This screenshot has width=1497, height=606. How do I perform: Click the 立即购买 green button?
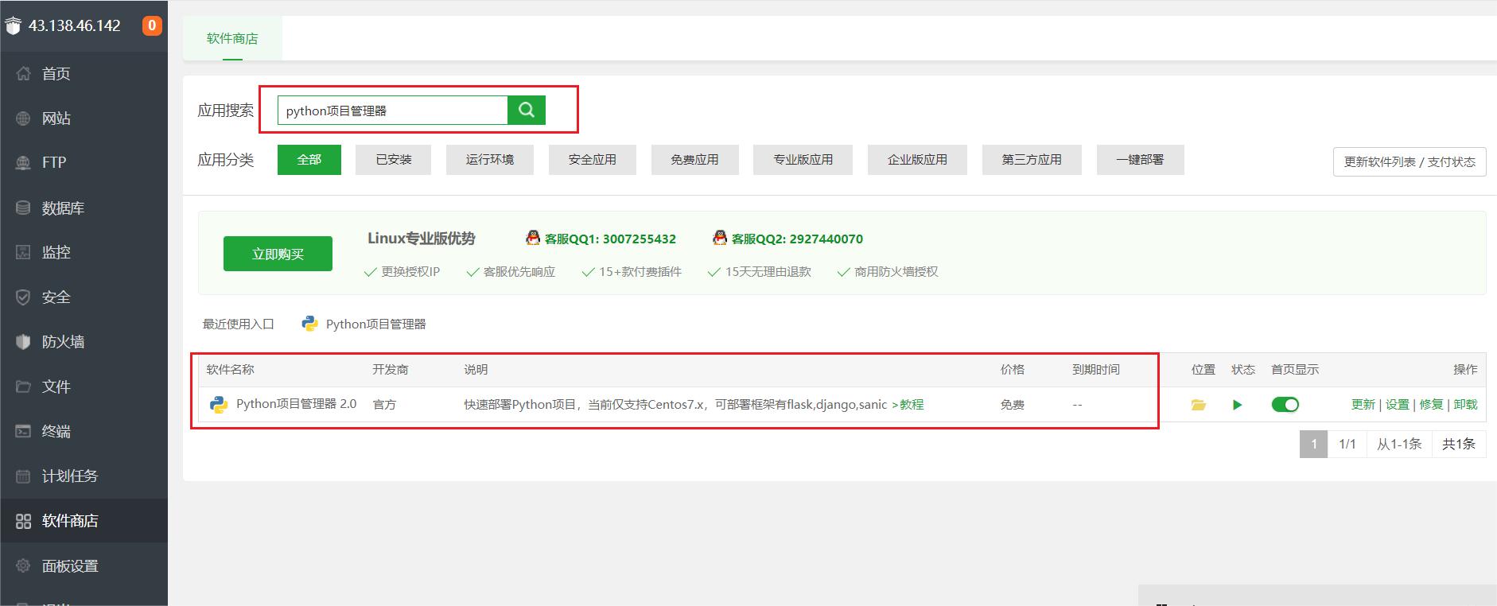click(278, 254)
